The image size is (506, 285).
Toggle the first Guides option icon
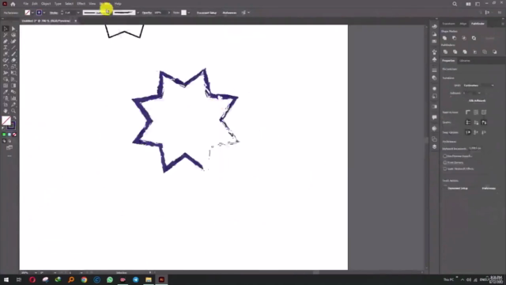[x=468, y=122]
